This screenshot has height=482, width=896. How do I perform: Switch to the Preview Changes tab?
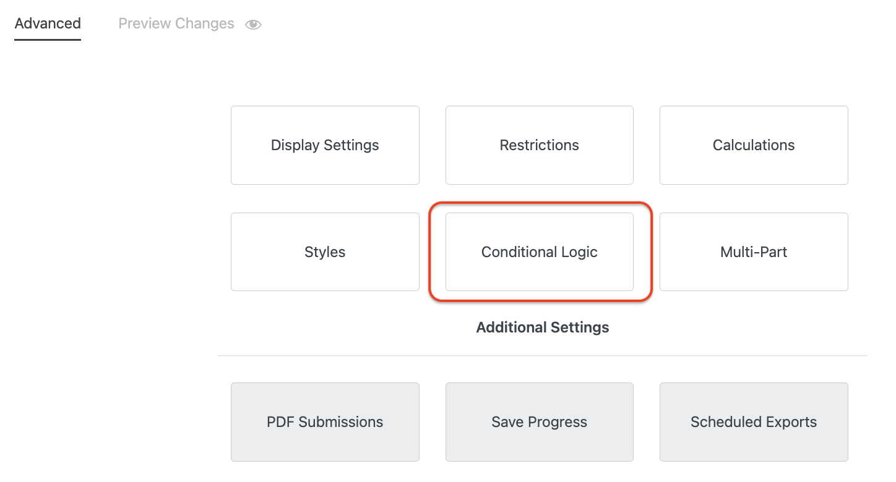click(x=176, y=23)
